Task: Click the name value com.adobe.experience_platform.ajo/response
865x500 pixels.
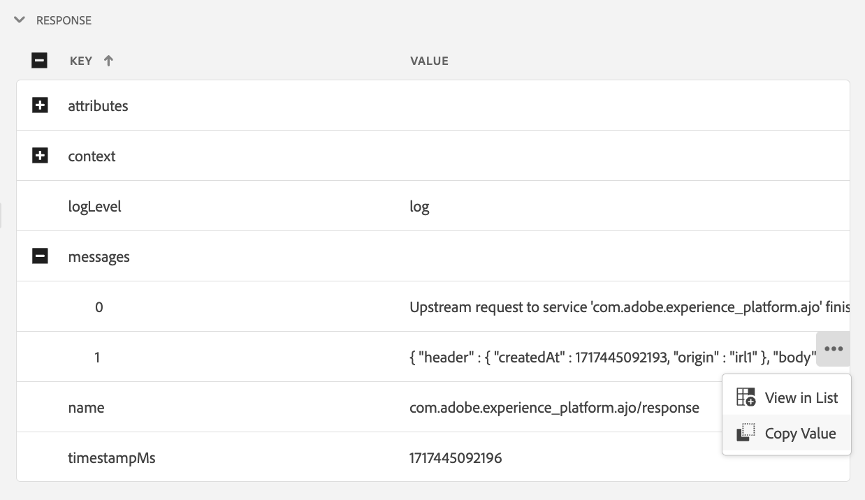Action: pyautogui.click(x=554, y=408)
